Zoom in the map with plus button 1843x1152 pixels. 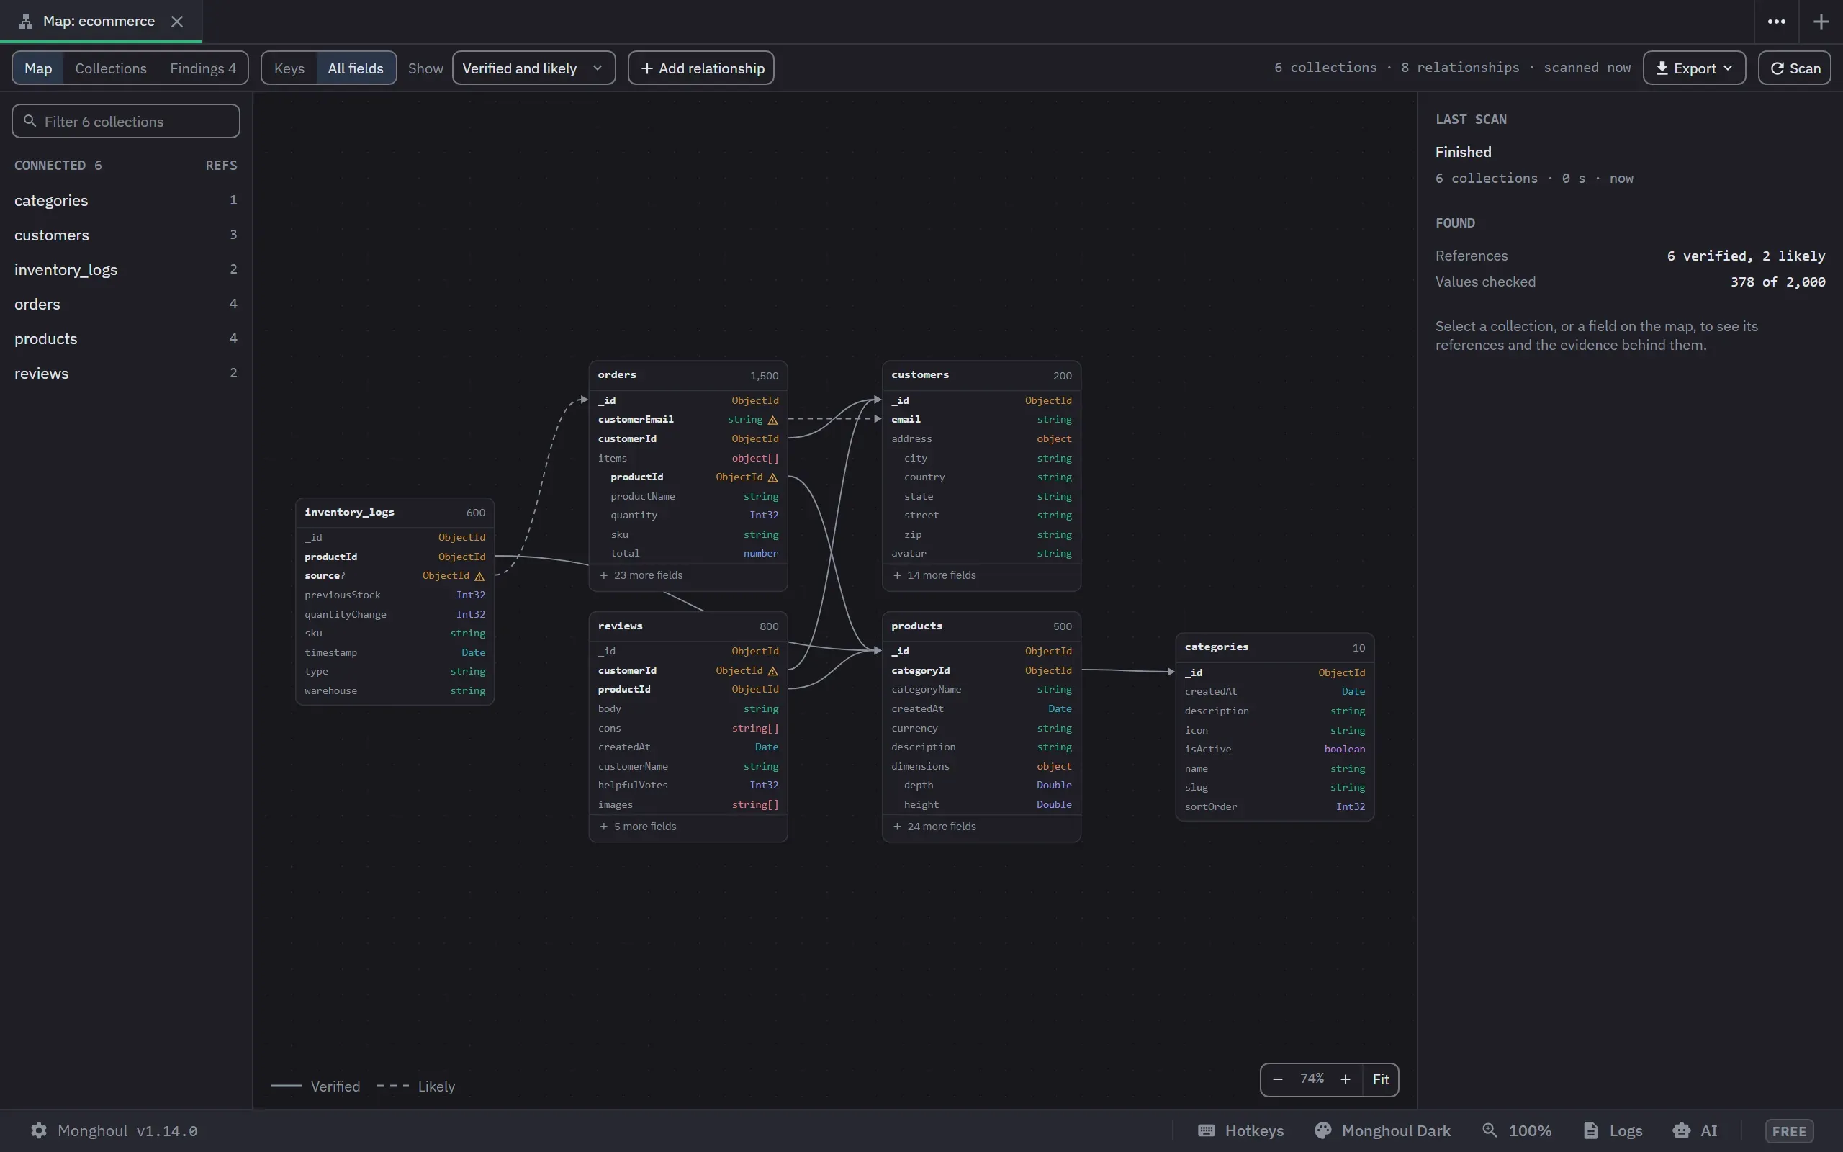[x=1345, y=1079]
